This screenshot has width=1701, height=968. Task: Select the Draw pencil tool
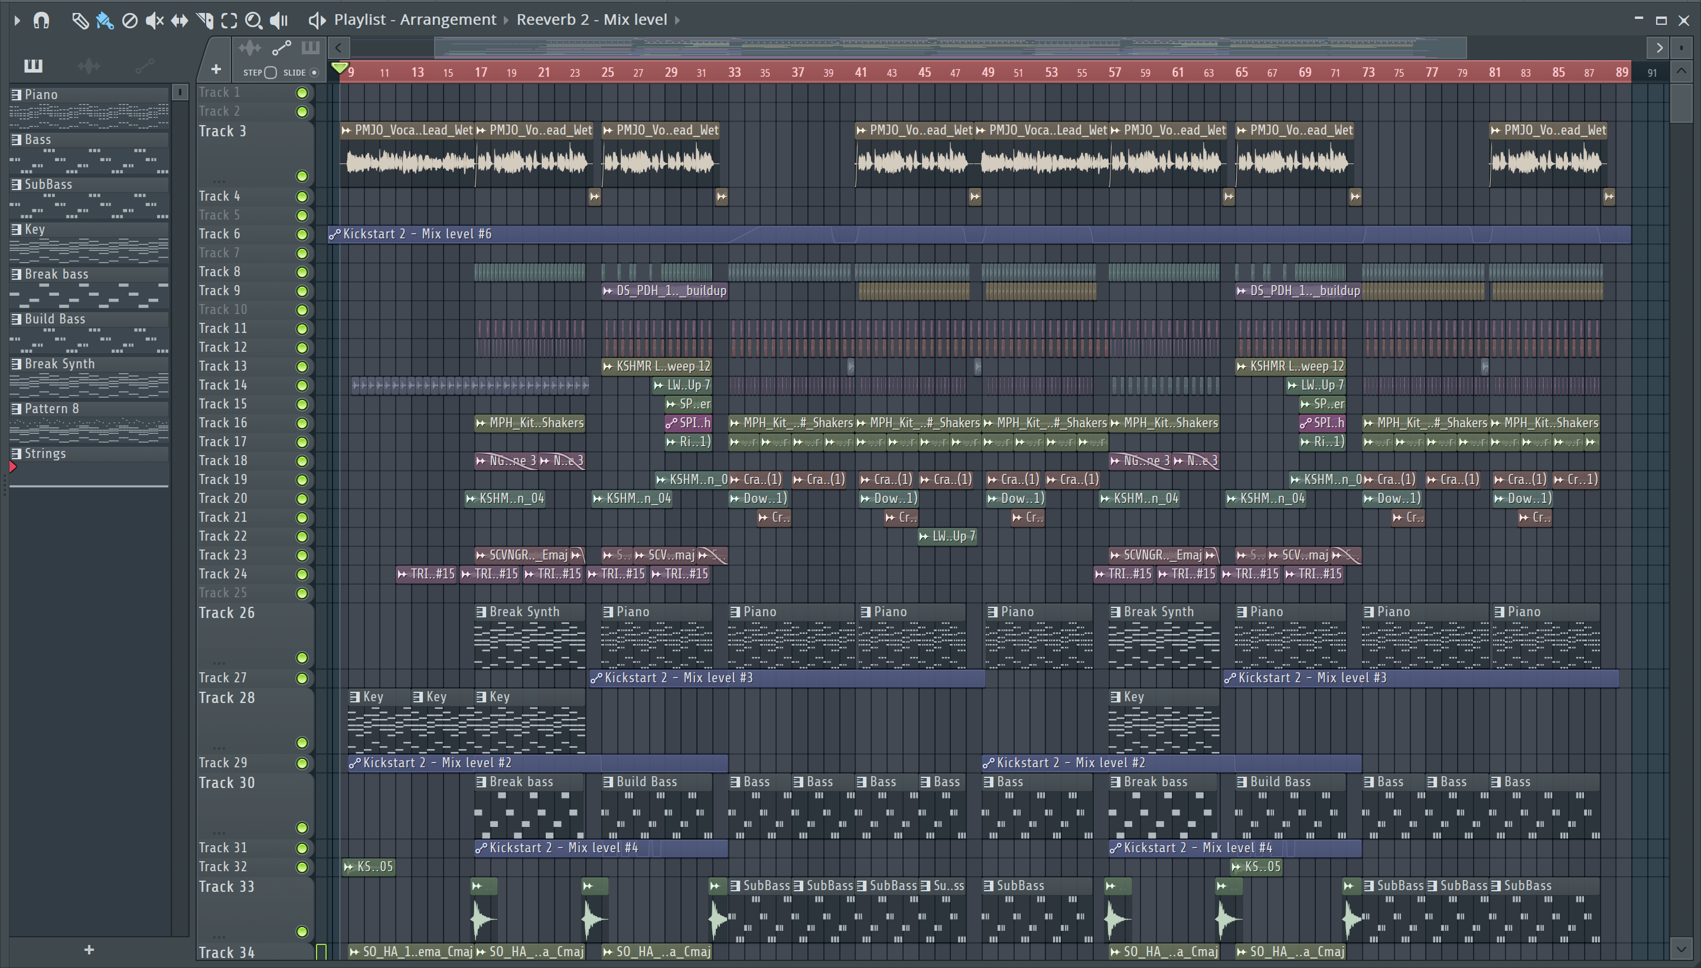[x=80, y=21]
